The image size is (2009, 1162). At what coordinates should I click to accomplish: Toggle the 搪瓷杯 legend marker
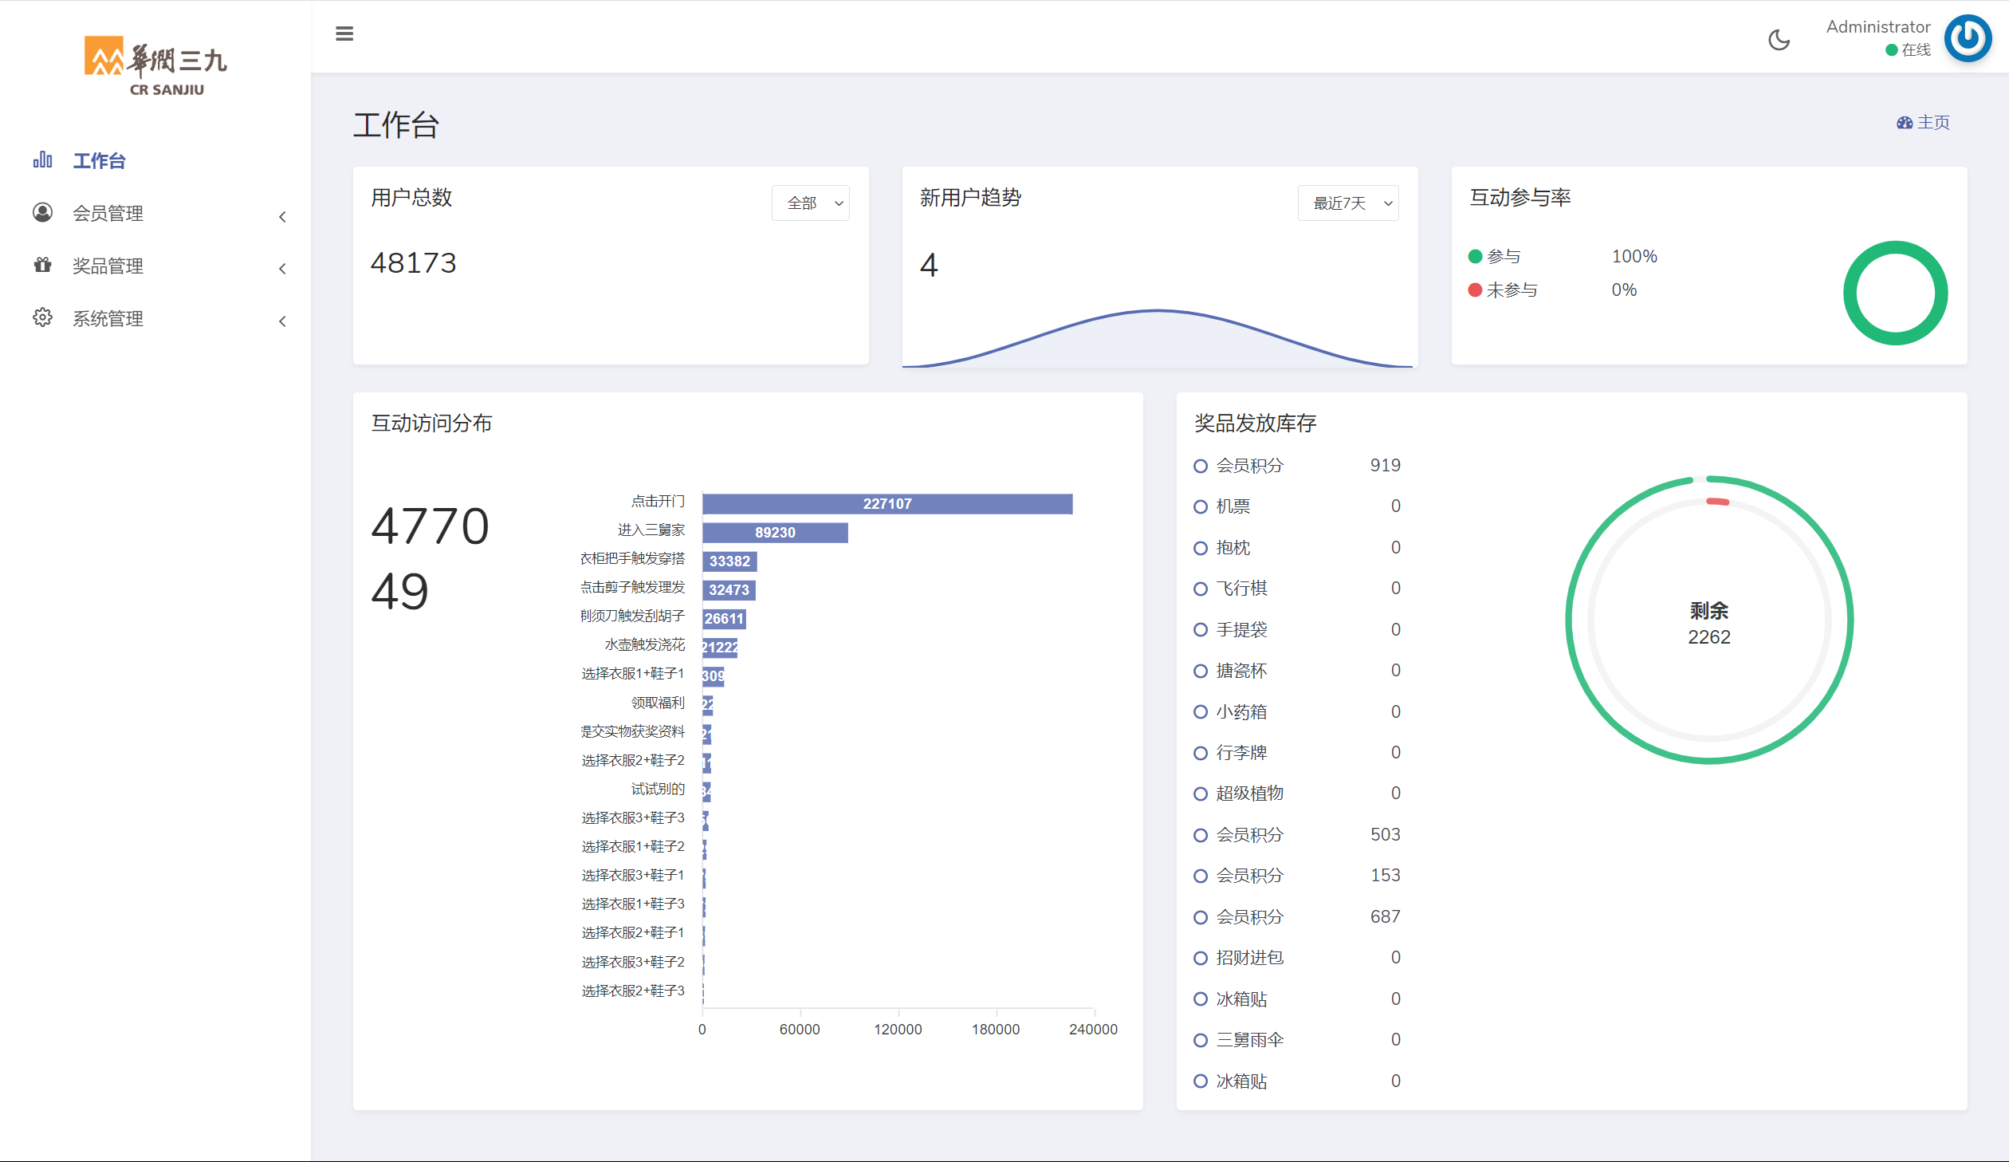[x=1200, y=671]
